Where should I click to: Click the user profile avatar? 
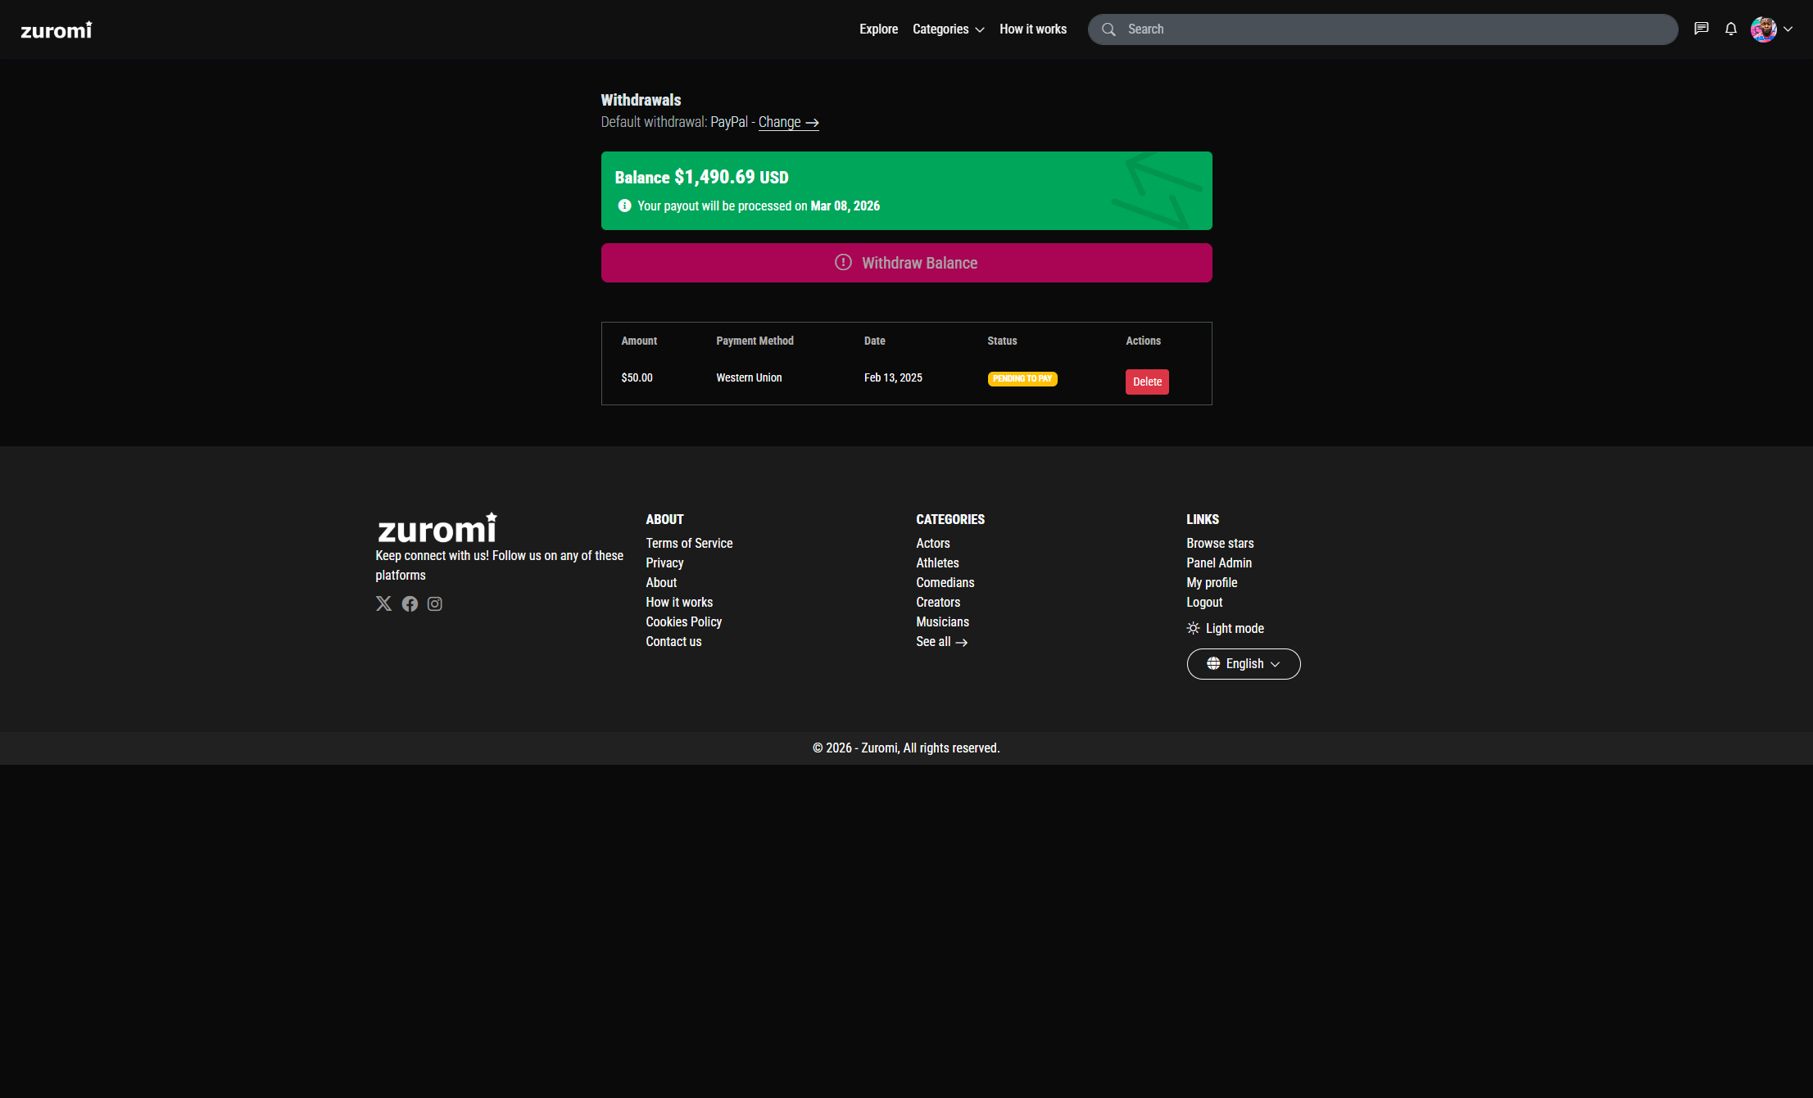click(x=1763, y=29)
